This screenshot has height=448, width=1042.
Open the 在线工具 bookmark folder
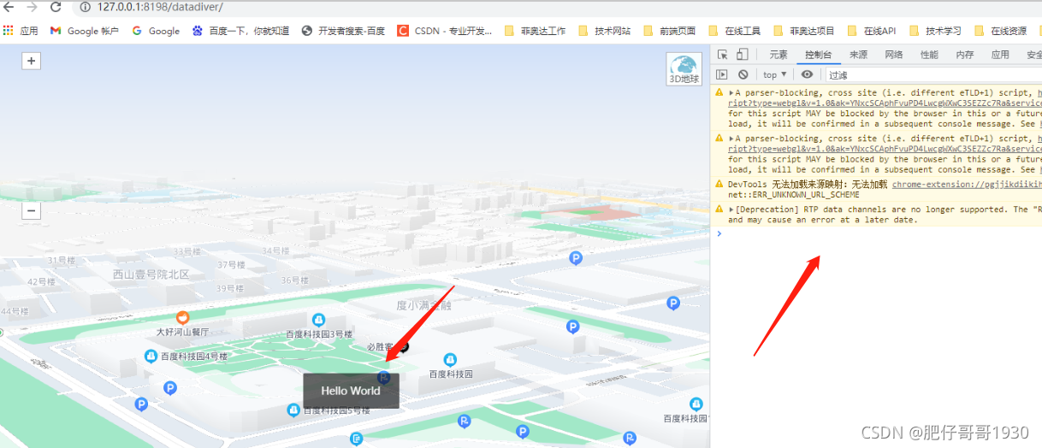click(734, 31)
